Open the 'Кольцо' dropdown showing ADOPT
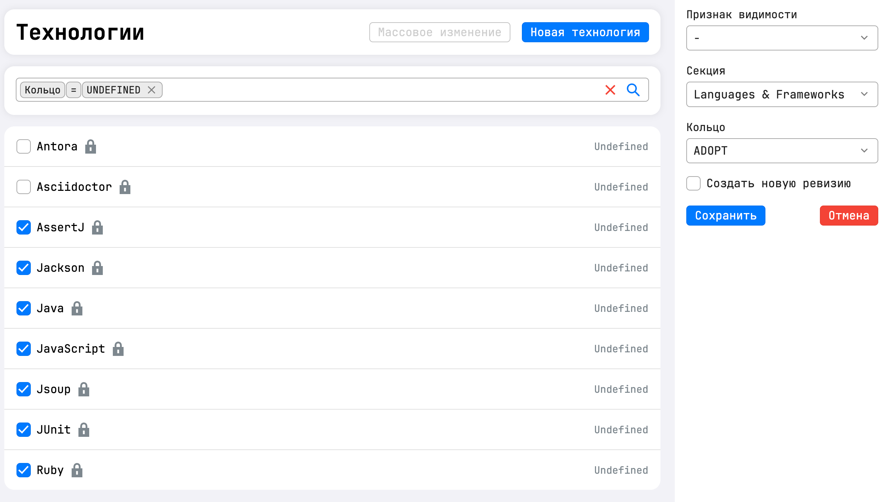Screen dimensions: 884x502 click(782, 151)
